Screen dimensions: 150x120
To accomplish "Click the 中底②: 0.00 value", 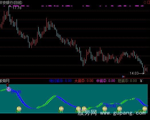I will point(106,81).
